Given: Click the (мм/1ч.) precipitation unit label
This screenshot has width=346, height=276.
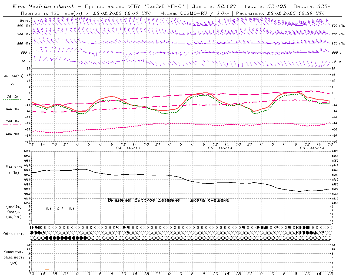Looking at the screenshot, I should (x=14, y=217).
